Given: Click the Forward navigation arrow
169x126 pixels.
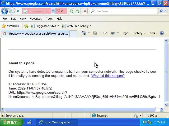Looking at the screenshot, I should click(x=12, y=11).
